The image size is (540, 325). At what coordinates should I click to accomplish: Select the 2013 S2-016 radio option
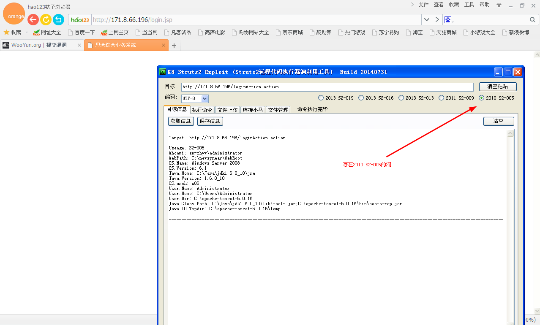(376, 98)
